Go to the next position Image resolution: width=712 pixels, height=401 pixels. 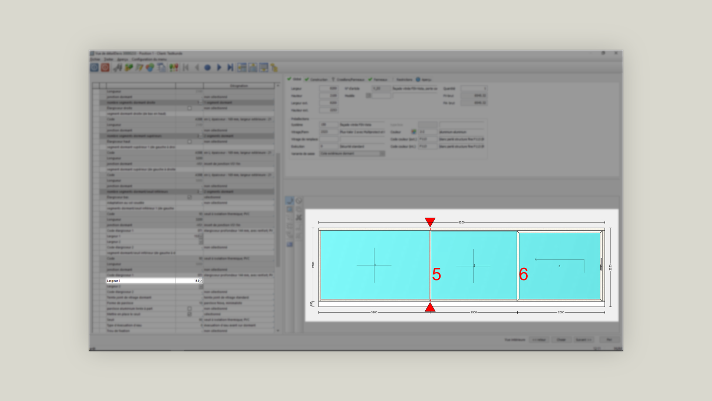(219, 68)
